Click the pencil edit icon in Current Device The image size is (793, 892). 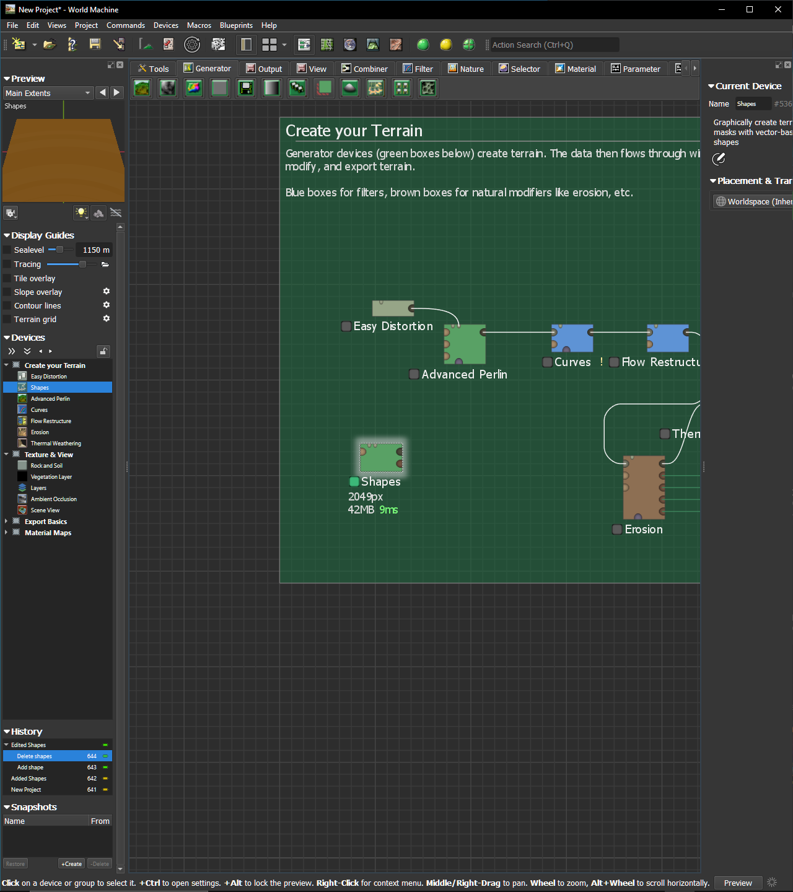[719, 159]
